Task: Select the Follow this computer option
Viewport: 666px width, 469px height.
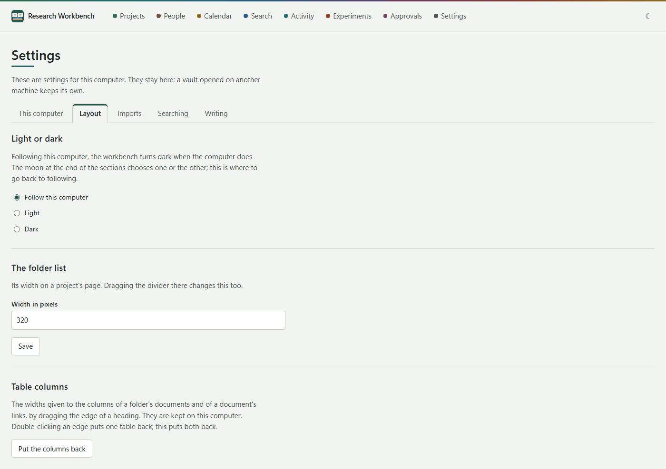Action: (17, 198)
